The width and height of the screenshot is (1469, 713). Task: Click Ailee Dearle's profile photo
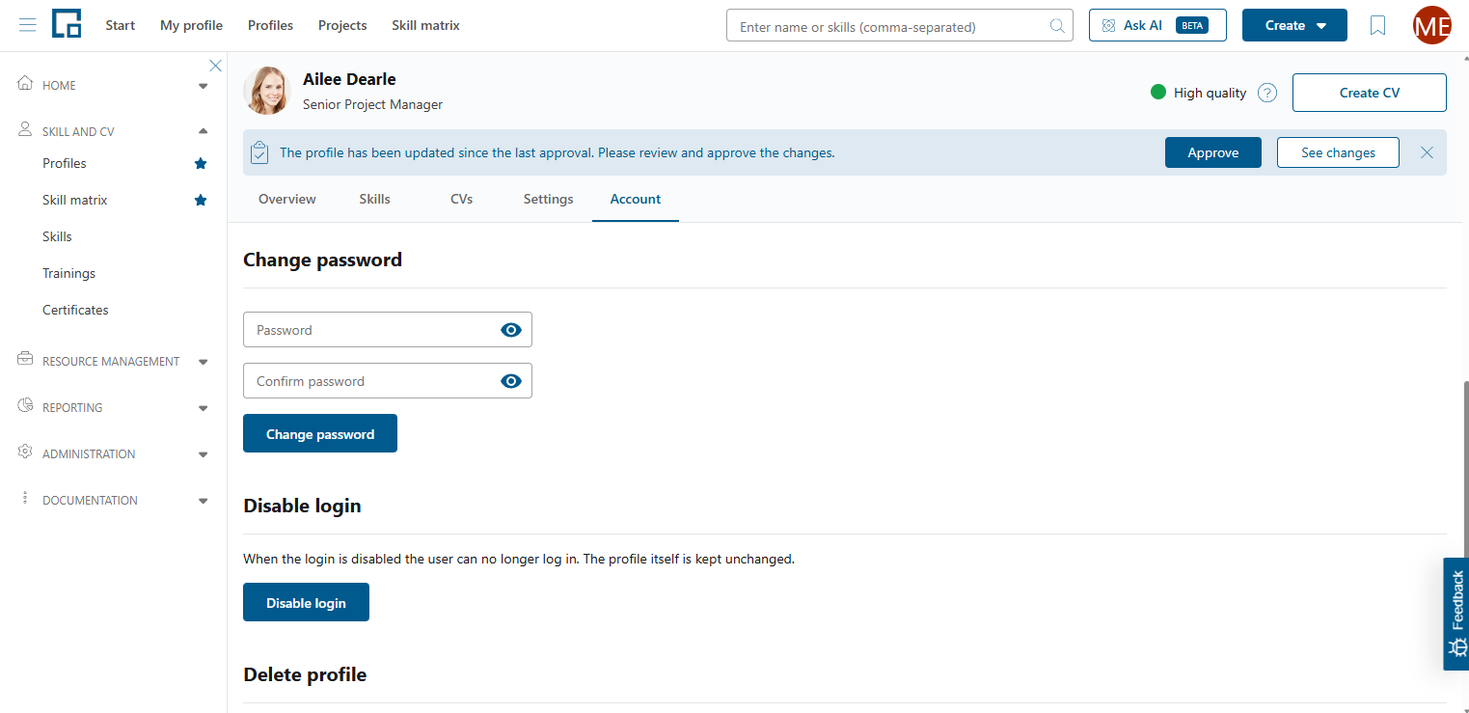click(267, 91)
